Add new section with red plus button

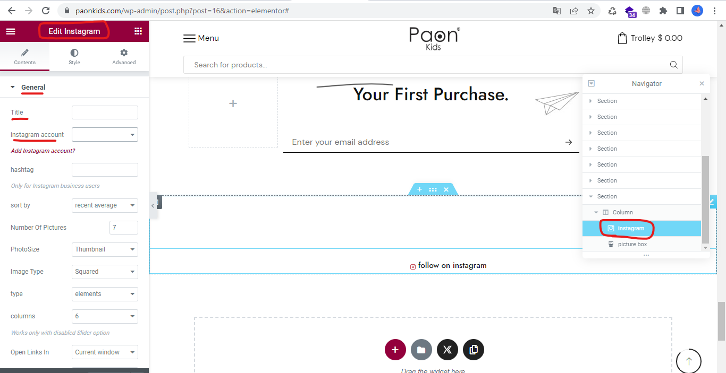[x=395, y=350]
